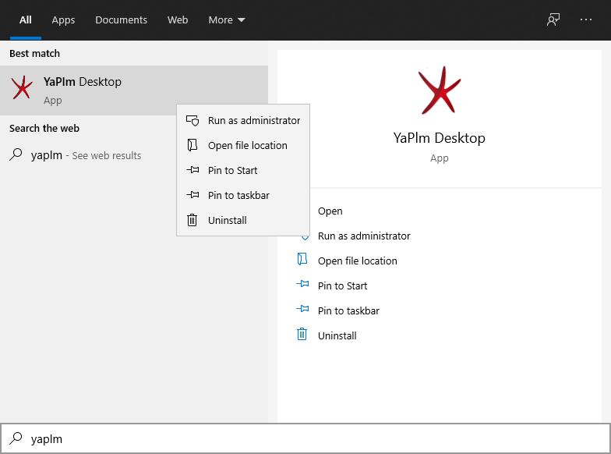This screenshot has height=454, width=611.
Task: Click the pin icon next to Pin to Start in context menu
Action: 192,170
